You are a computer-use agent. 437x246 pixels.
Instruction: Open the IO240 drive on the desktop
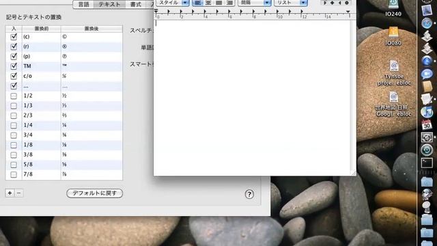tap(393, 8)
